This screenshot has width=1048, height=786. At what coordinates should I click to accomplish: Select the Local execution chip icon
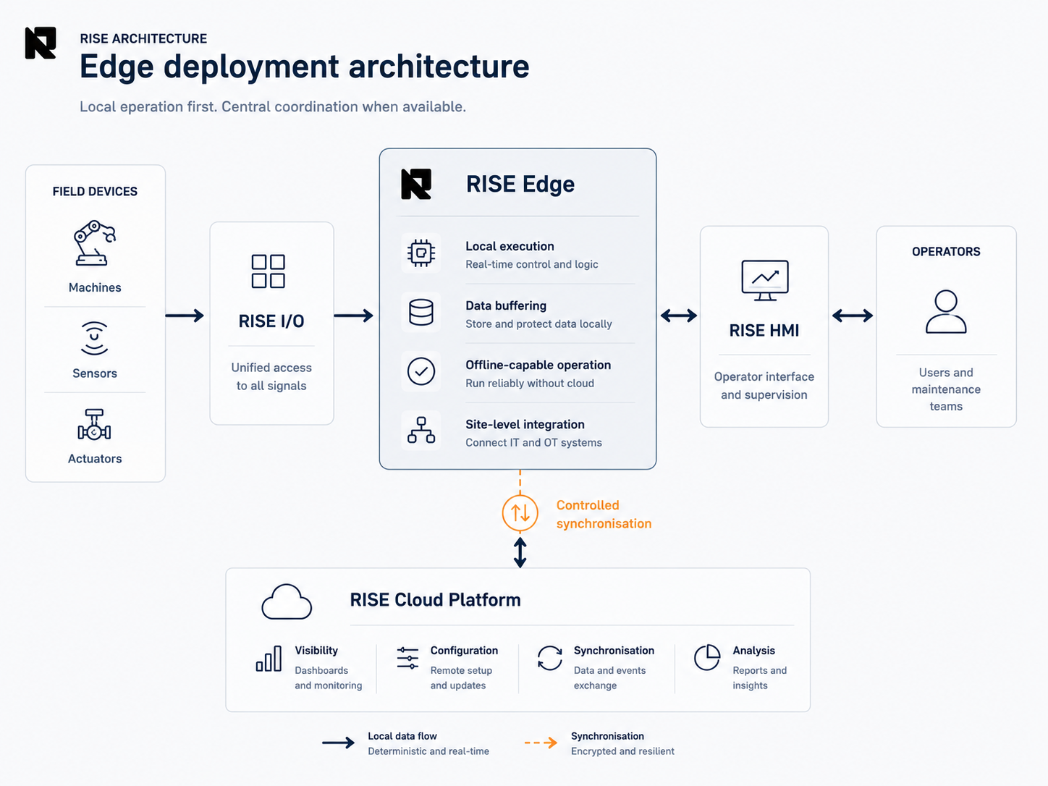[421, 253]
